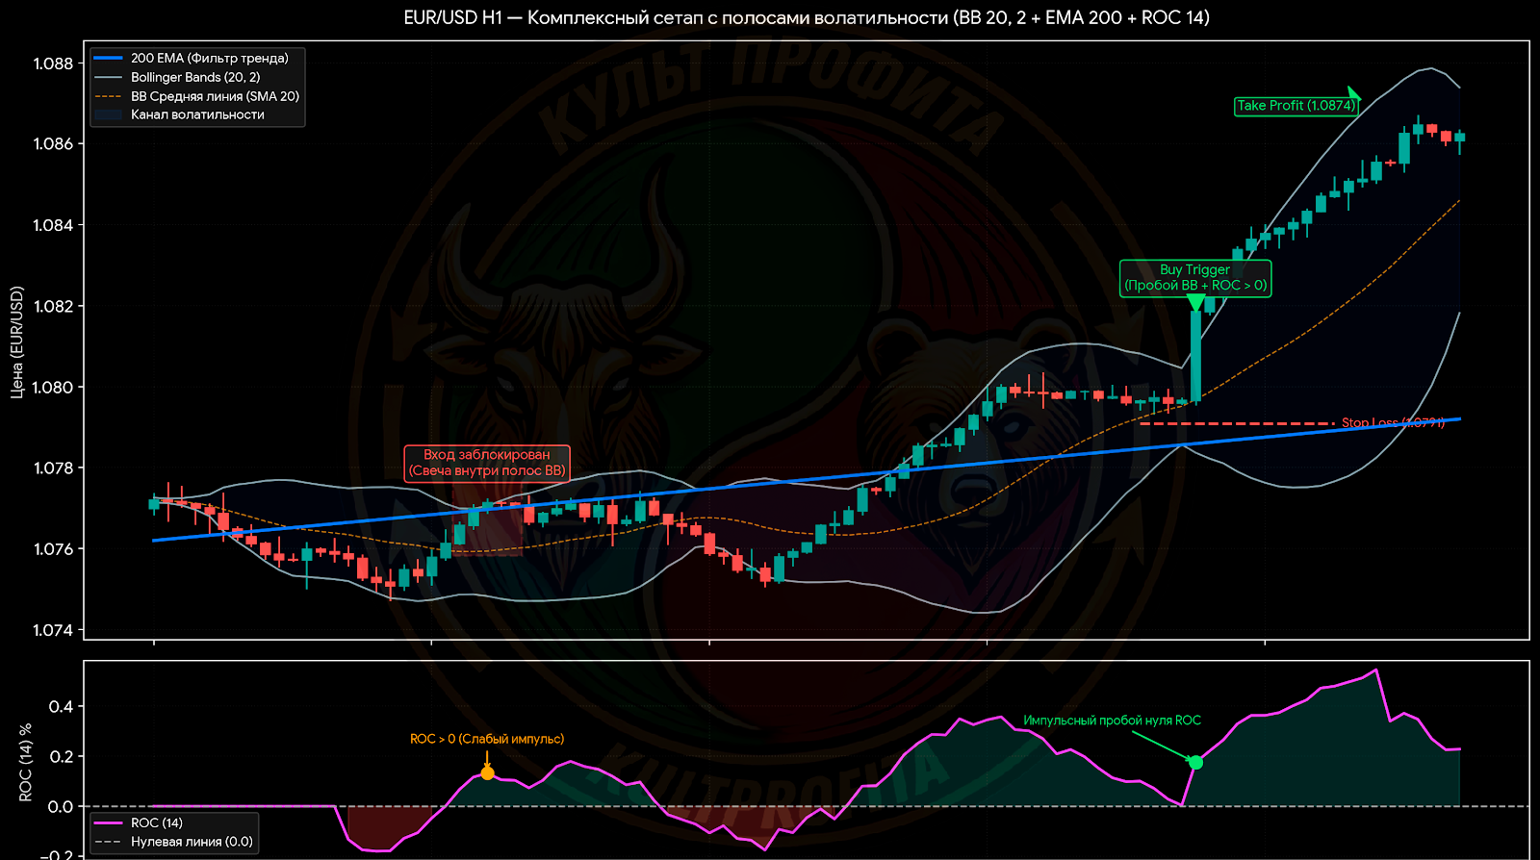Viewport: 1540px width, 860px height.
Task: Click the 1.082 price axis tick
Action: 53,307
